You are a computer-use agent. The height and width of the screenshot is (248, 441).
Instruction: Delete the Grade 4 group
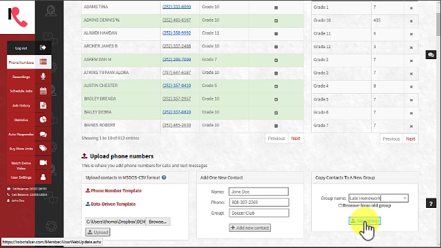(x=411, y=87)
